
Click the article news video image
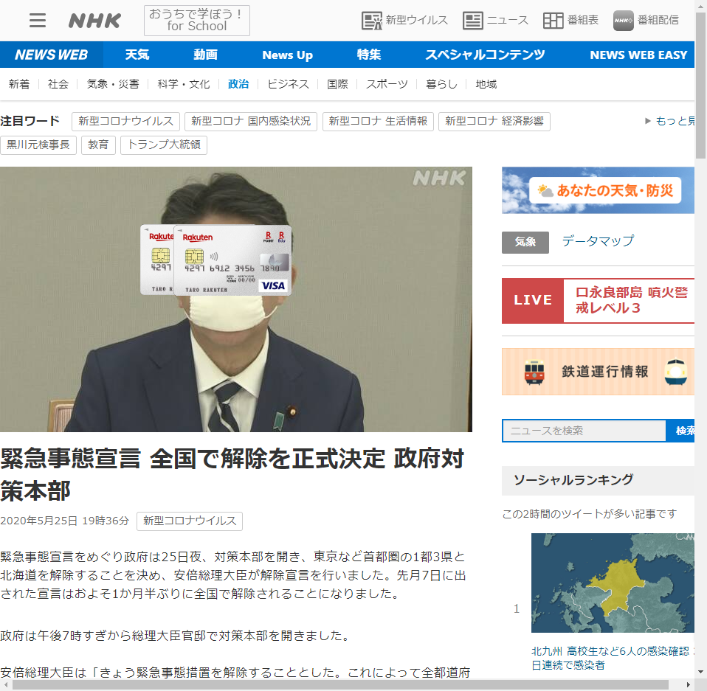(x=236, y=299)
